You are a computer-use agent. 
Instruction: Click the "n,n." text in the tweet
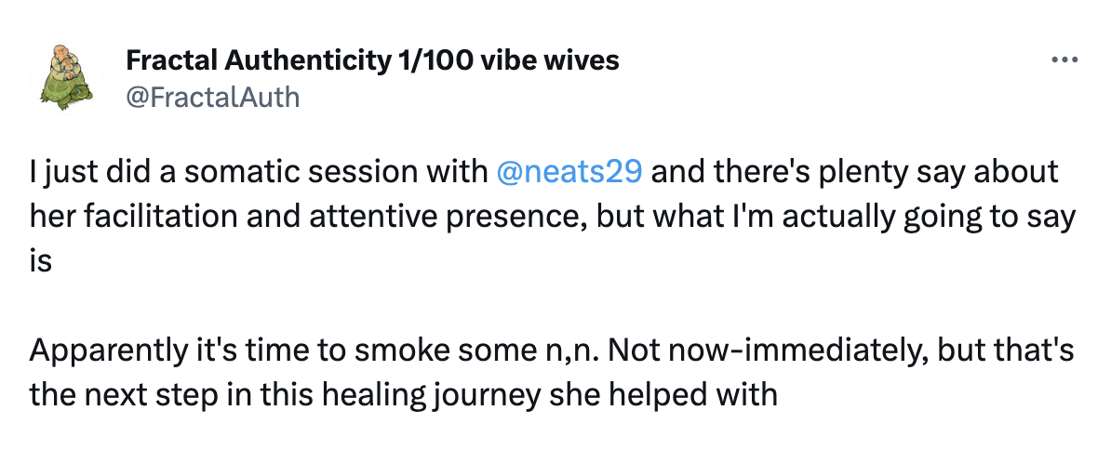pos(564,351)
